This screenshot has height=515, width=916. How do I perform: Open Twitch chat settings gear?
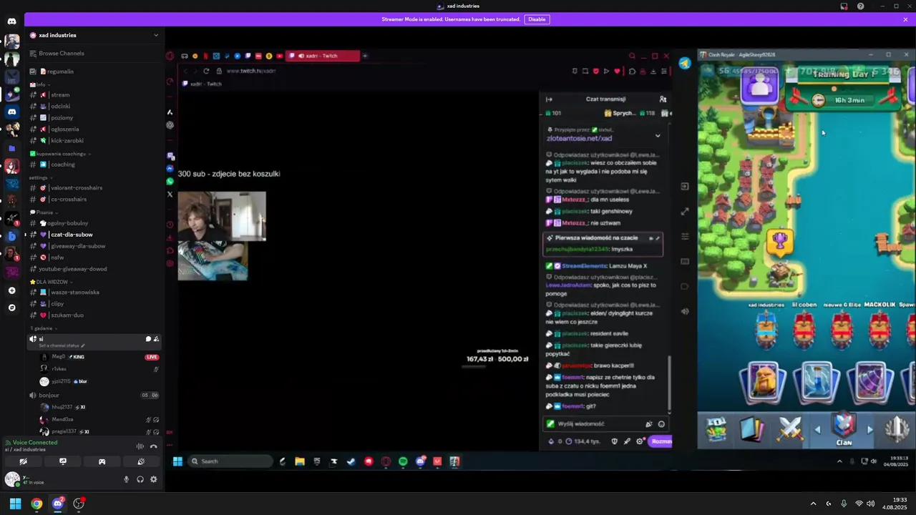click(x=640, y=441)
